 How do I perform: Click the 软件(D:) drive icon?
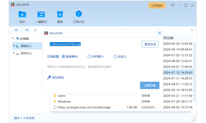click(18, 54)
